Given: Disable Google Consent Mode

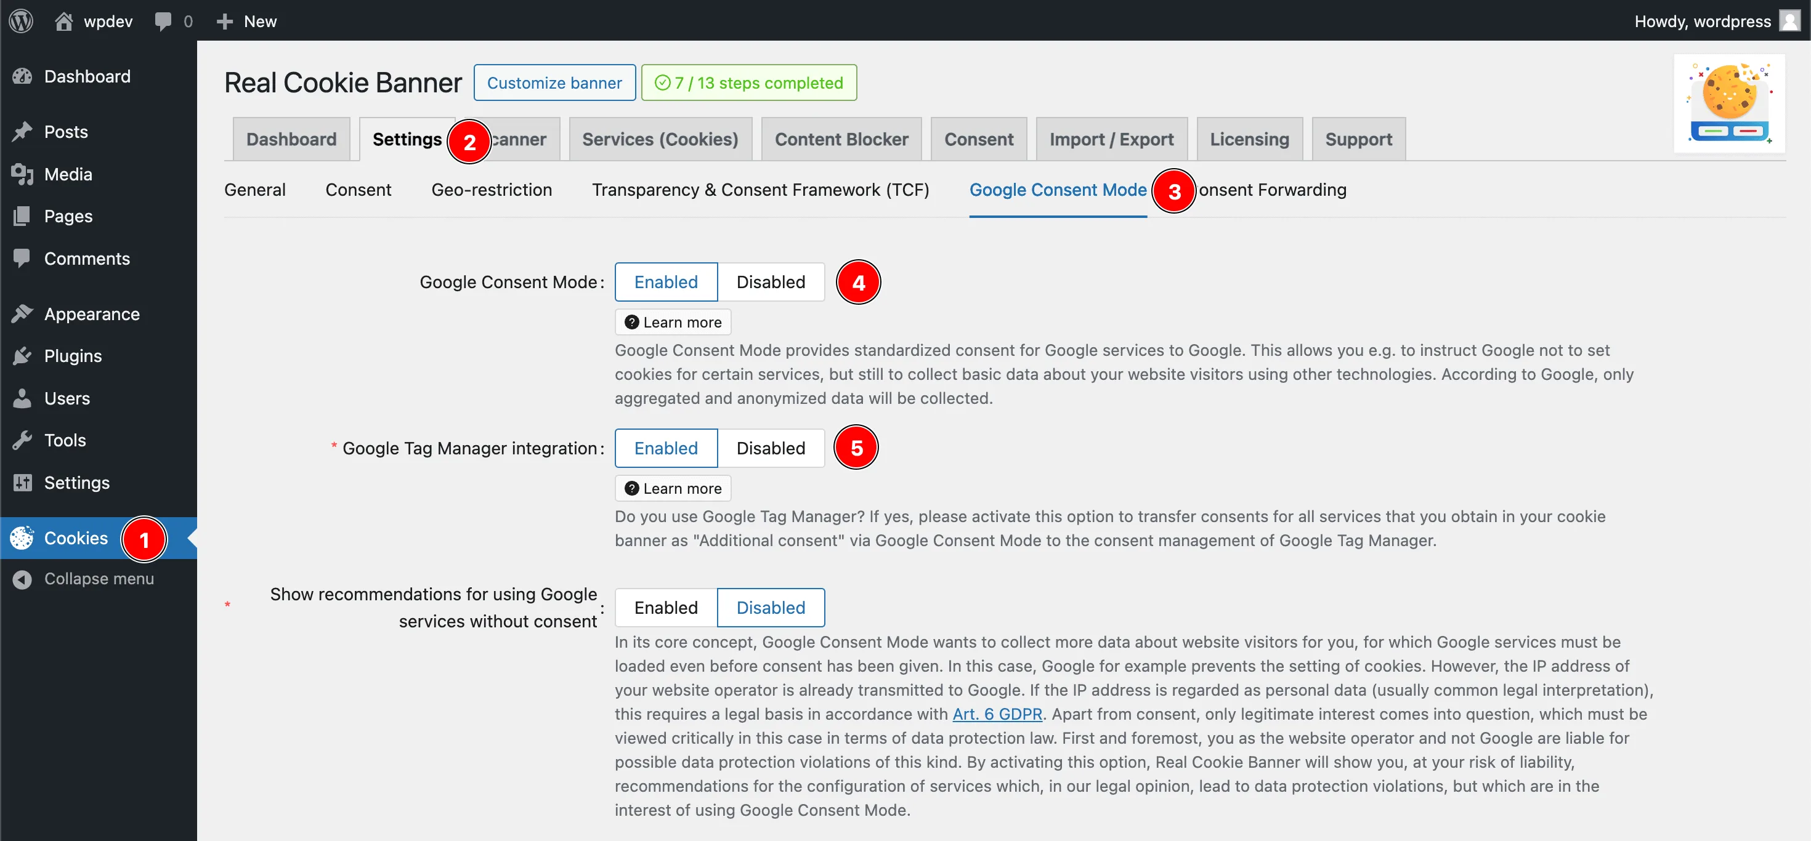Looking at the screenshot, I should click(770, 282).
